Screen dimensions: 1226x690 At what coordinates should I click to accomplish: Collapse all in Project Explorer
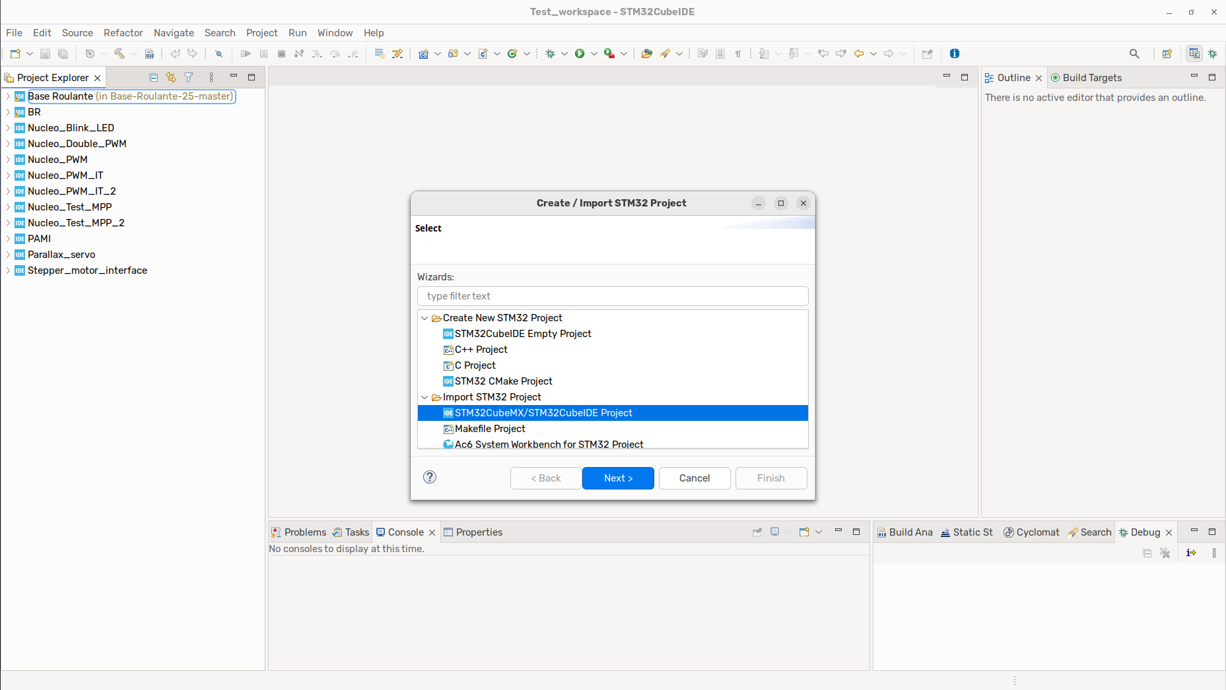point(154,77)
